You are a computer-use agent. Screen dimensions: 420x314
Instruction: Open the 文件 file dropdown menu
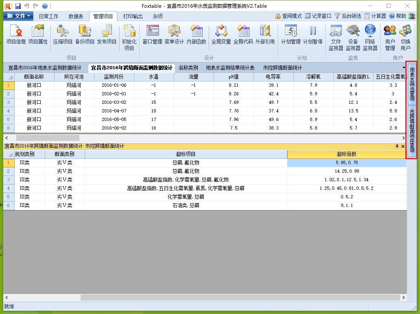click(x=18, y=16)
